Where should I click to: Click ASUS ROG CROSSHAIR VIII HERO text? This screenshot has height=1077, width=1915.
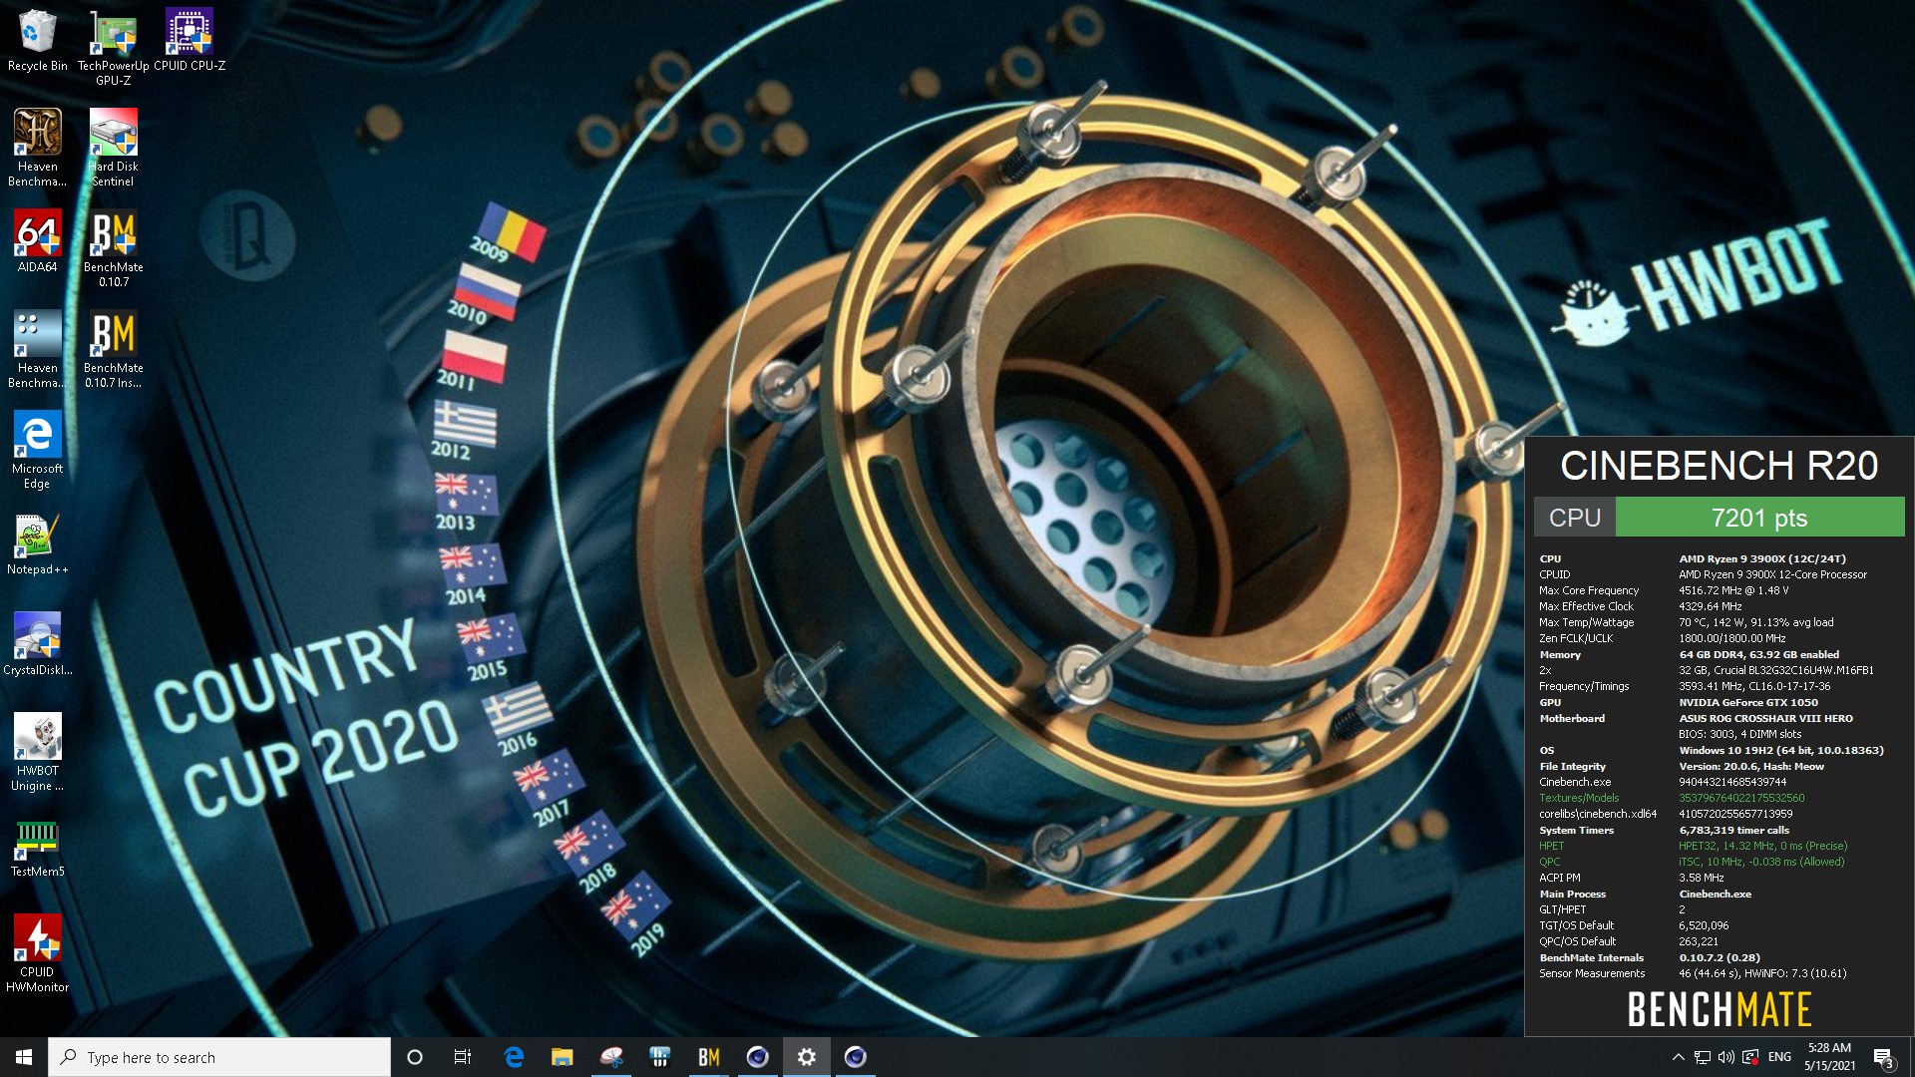1765,718
